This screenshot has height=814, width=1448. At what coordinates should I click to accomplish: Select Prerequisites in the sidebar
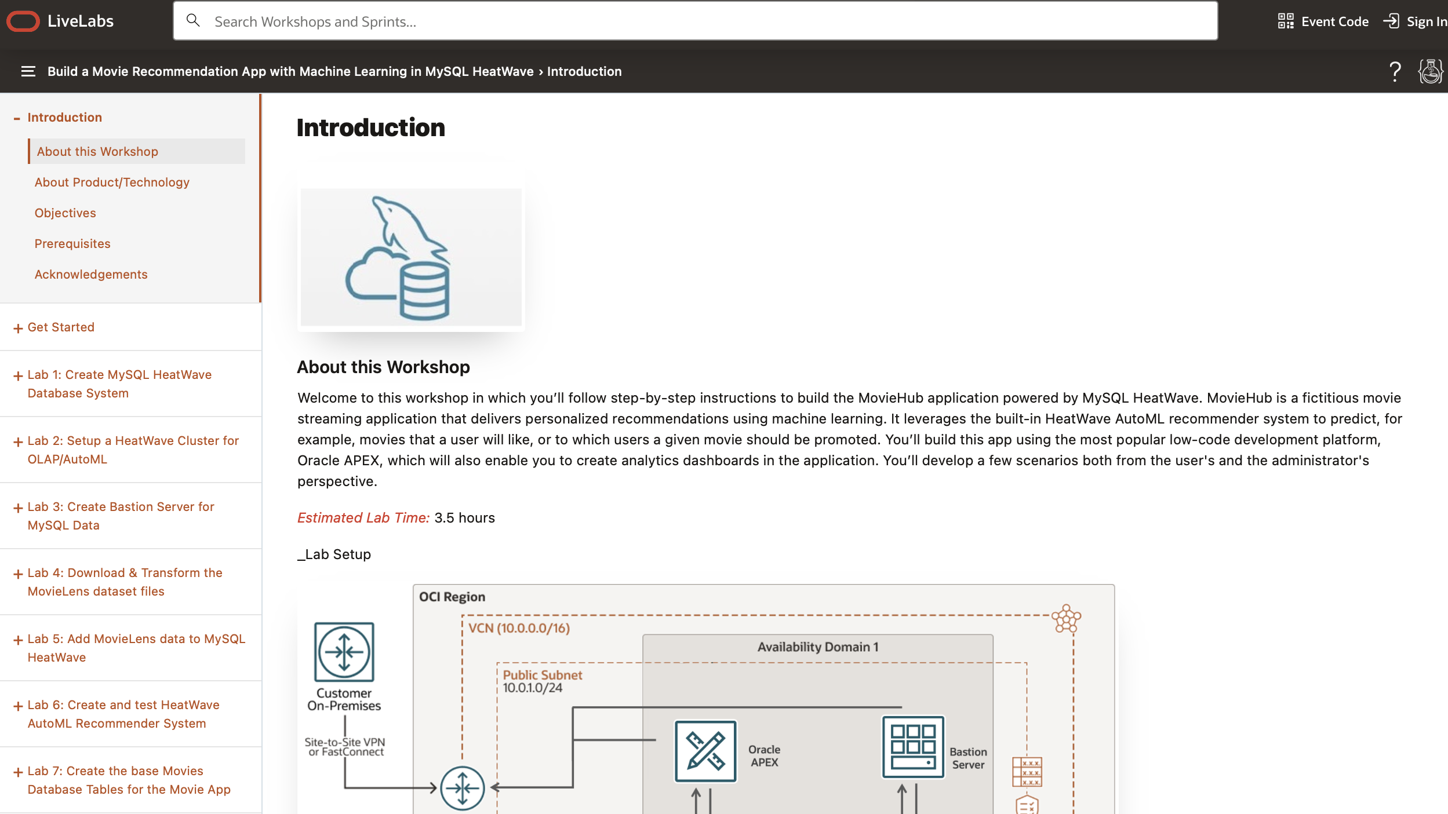click(72, 243)
